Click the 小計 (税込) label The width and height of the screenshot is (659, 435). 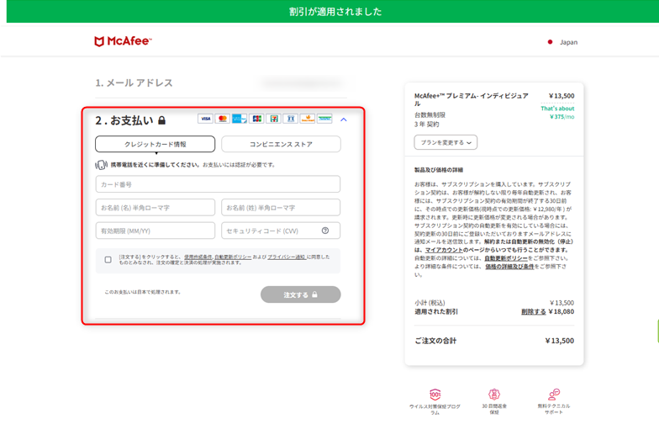point(430,303)
